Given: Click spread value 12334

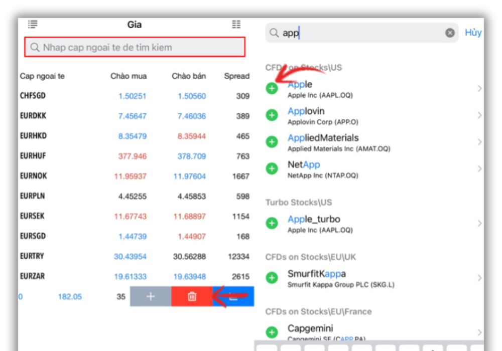Looking at the screenshot, I should 238,256.
